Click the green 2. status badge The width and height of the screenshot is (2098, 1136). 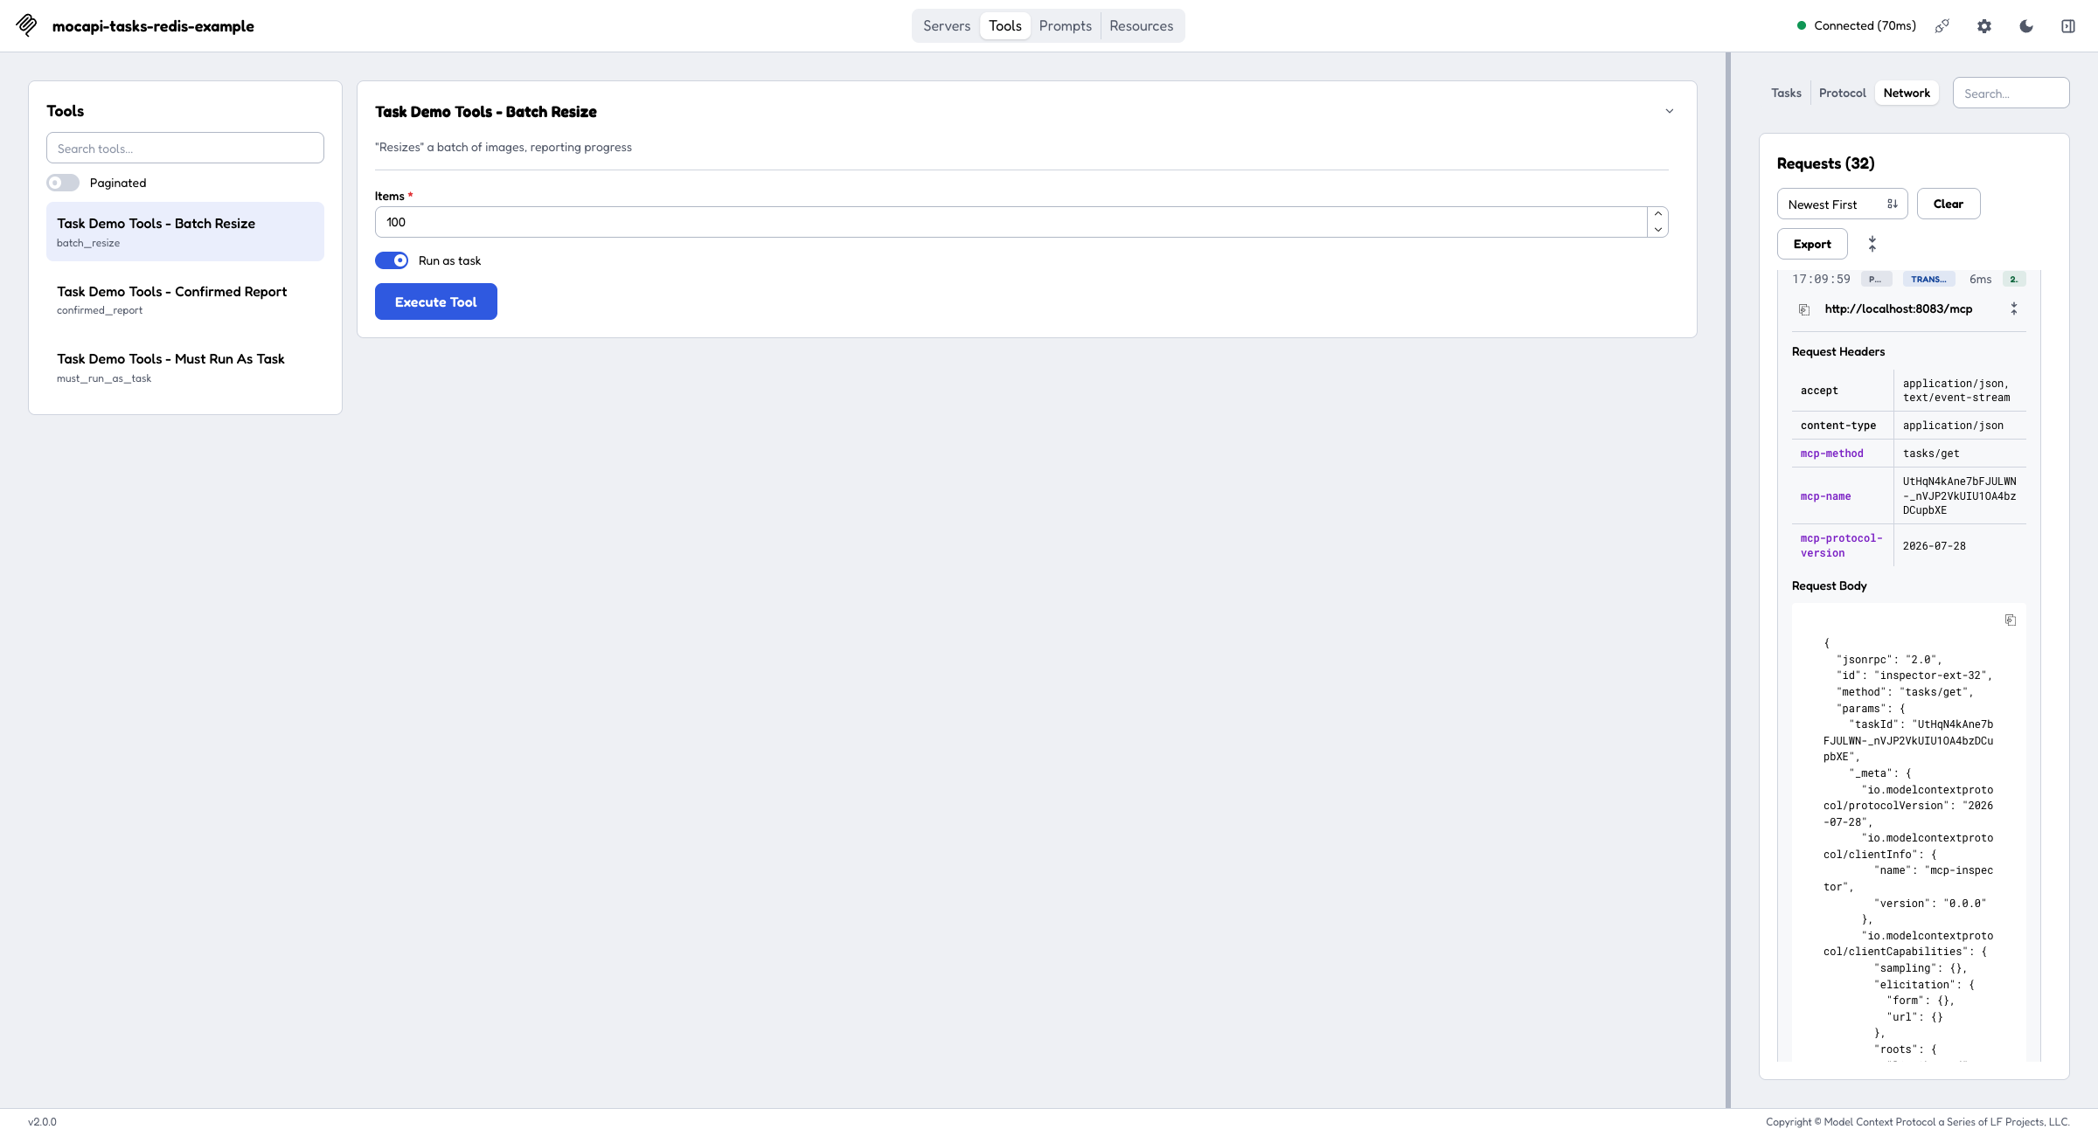click(2014, 280)
